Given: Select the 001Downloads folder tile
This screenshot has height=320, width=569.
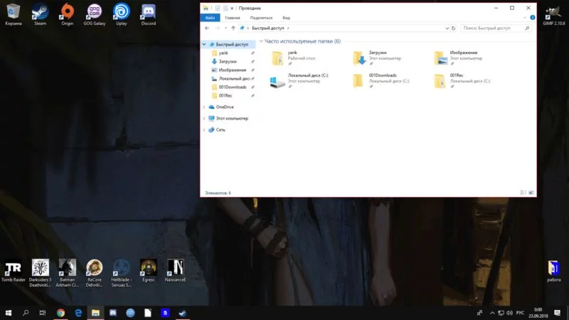Looking at the screenshot, I should 381,80.
